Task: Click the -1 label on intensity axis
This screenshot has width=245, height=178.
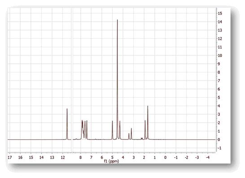Action: tap(219, 148)
